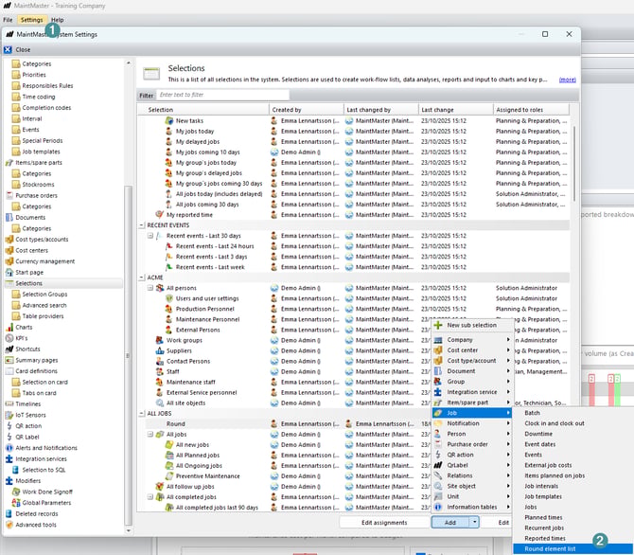
Task: Click into the Filter text field
Action: [222, 95]
